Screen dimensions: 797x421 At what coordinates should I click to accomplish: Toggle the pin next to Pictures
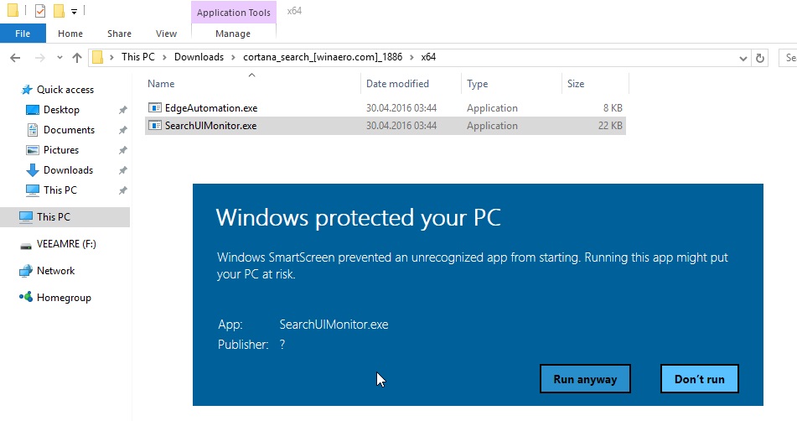point(122,150)
